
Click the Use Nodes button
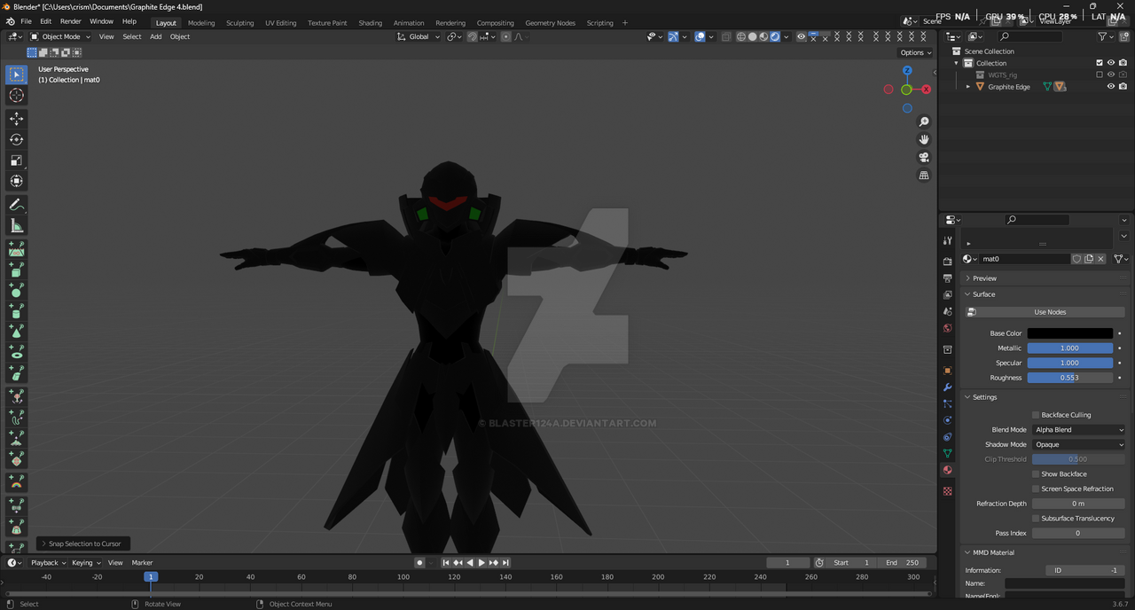pos(1050,312)
